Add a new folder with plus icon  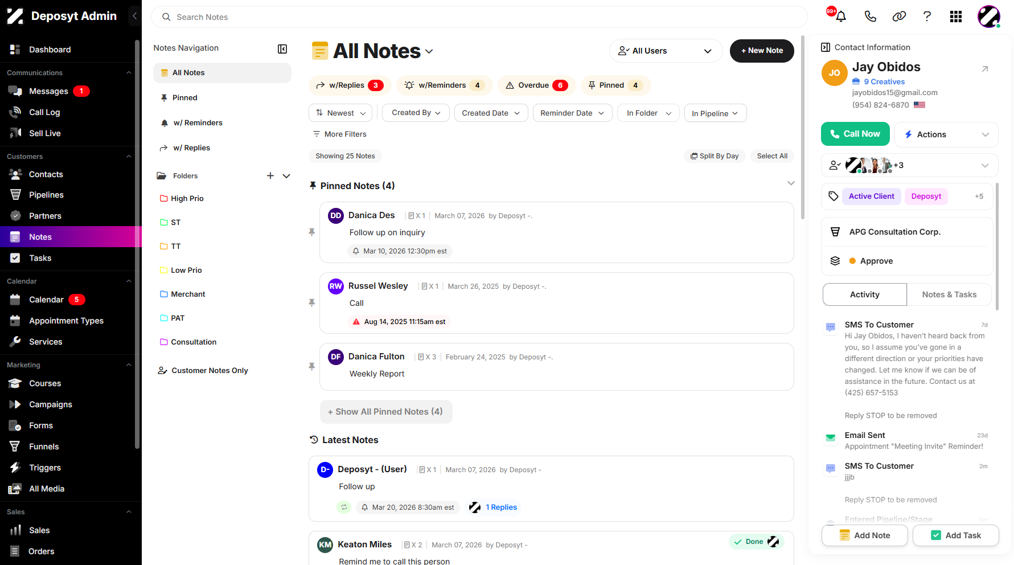(270, 176)
